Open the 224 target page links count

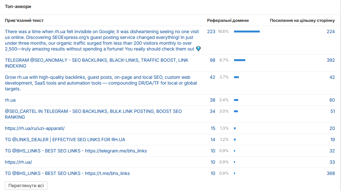331,32
